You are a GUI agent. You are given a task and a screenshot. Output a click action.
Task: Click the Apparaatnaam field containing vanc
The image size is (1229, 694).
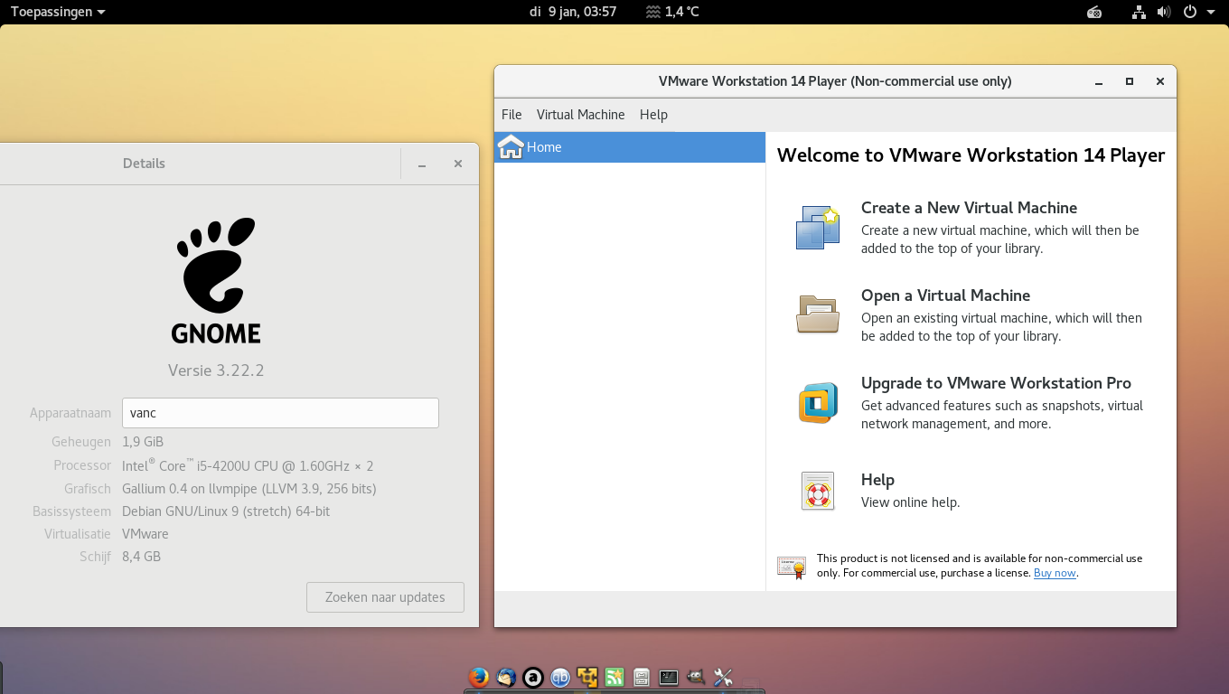(280, 413)
